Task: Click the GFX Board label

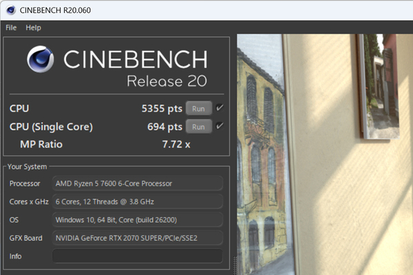Action: click(26, 238)
